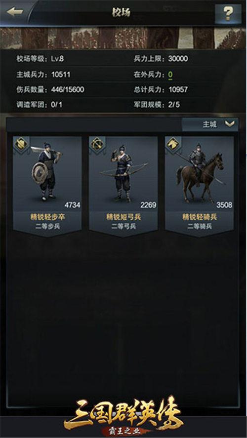
Task: Tap the 校场 title header
Action: click(x=121, y=12)
